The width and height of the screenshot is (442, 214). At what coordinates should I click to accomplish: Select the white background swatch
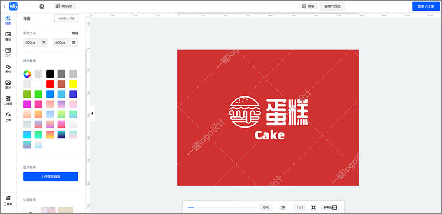(x=39, y=84)
